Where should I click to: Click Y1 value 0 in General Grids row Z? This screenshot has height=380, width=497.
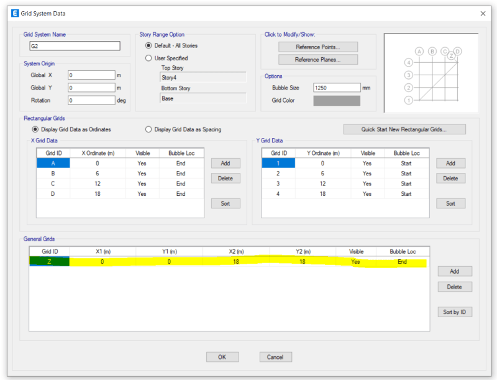169,262
